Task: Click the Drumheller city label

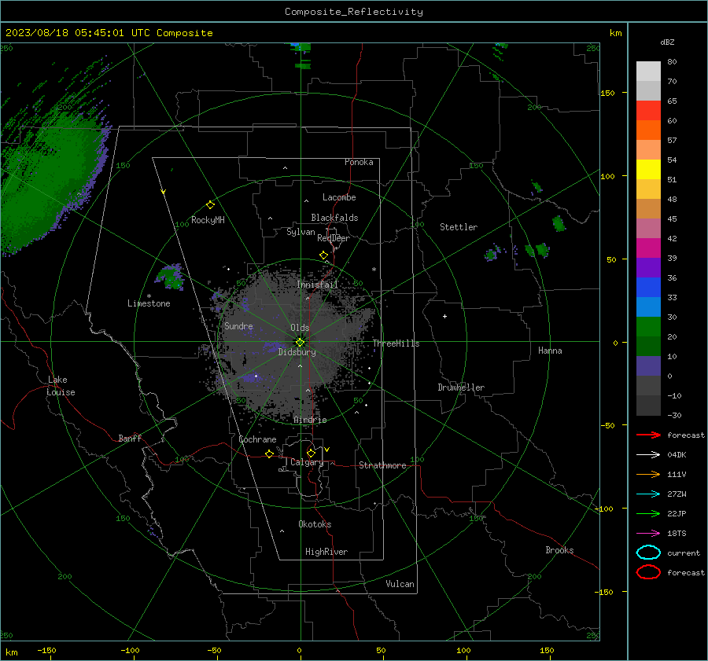Action: (461, 387)
